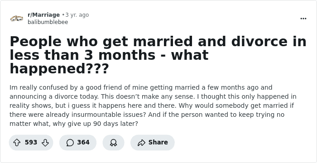Click the Share button

153,143
